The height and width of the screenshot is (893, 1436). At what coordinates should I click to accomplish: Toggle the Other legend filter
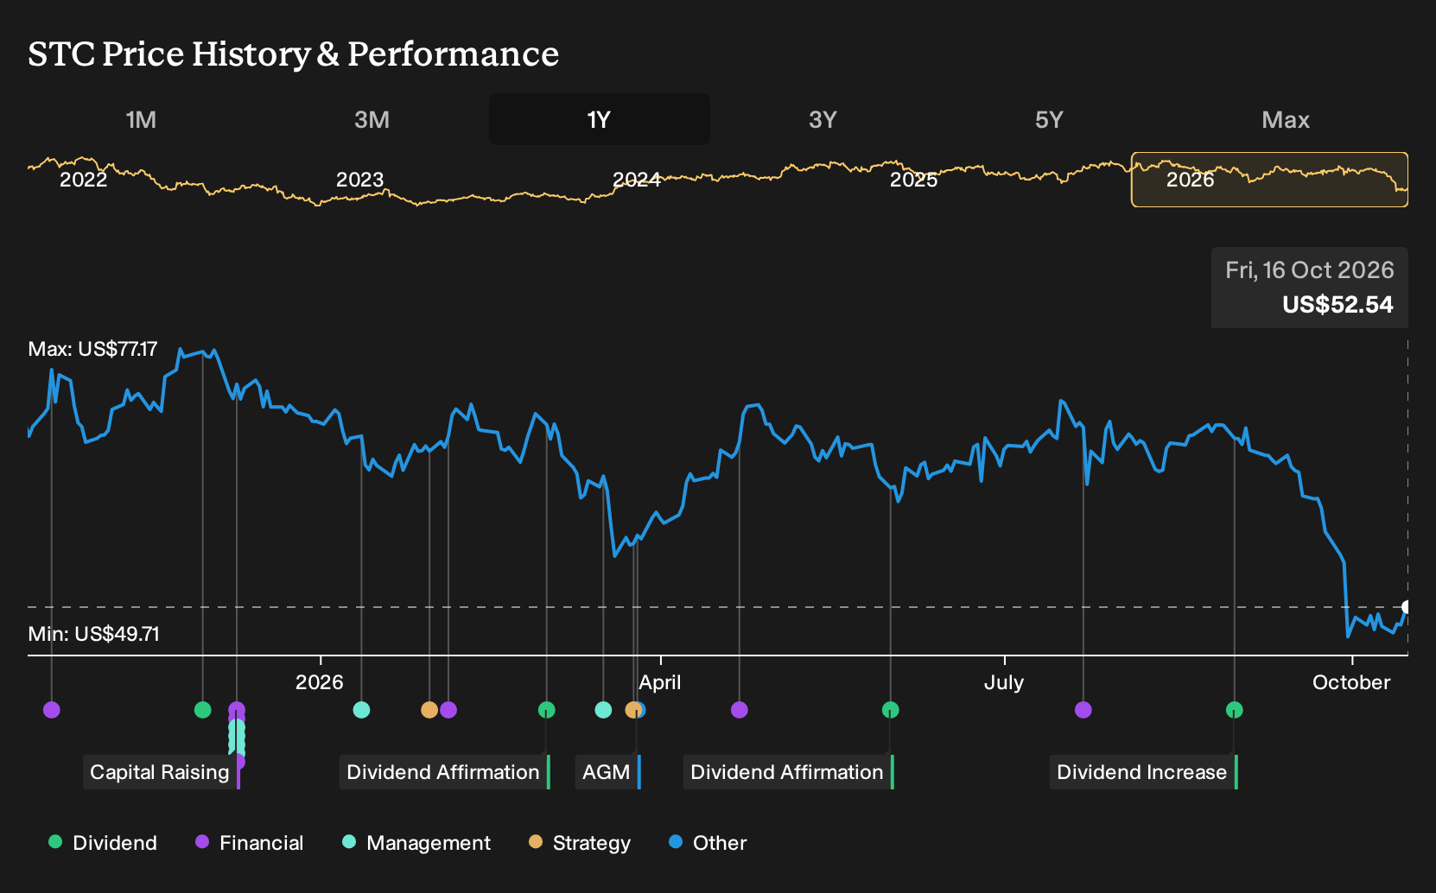[x=708, y=843]
